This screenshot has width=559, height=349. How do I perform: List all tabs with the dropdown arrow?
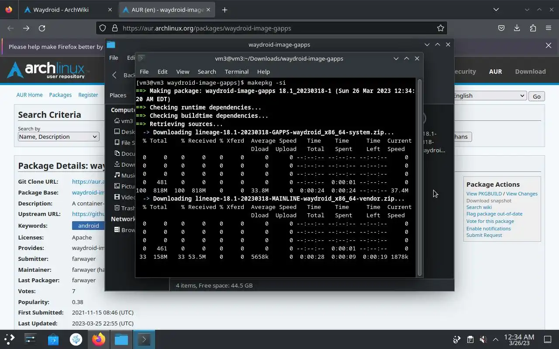496,10
